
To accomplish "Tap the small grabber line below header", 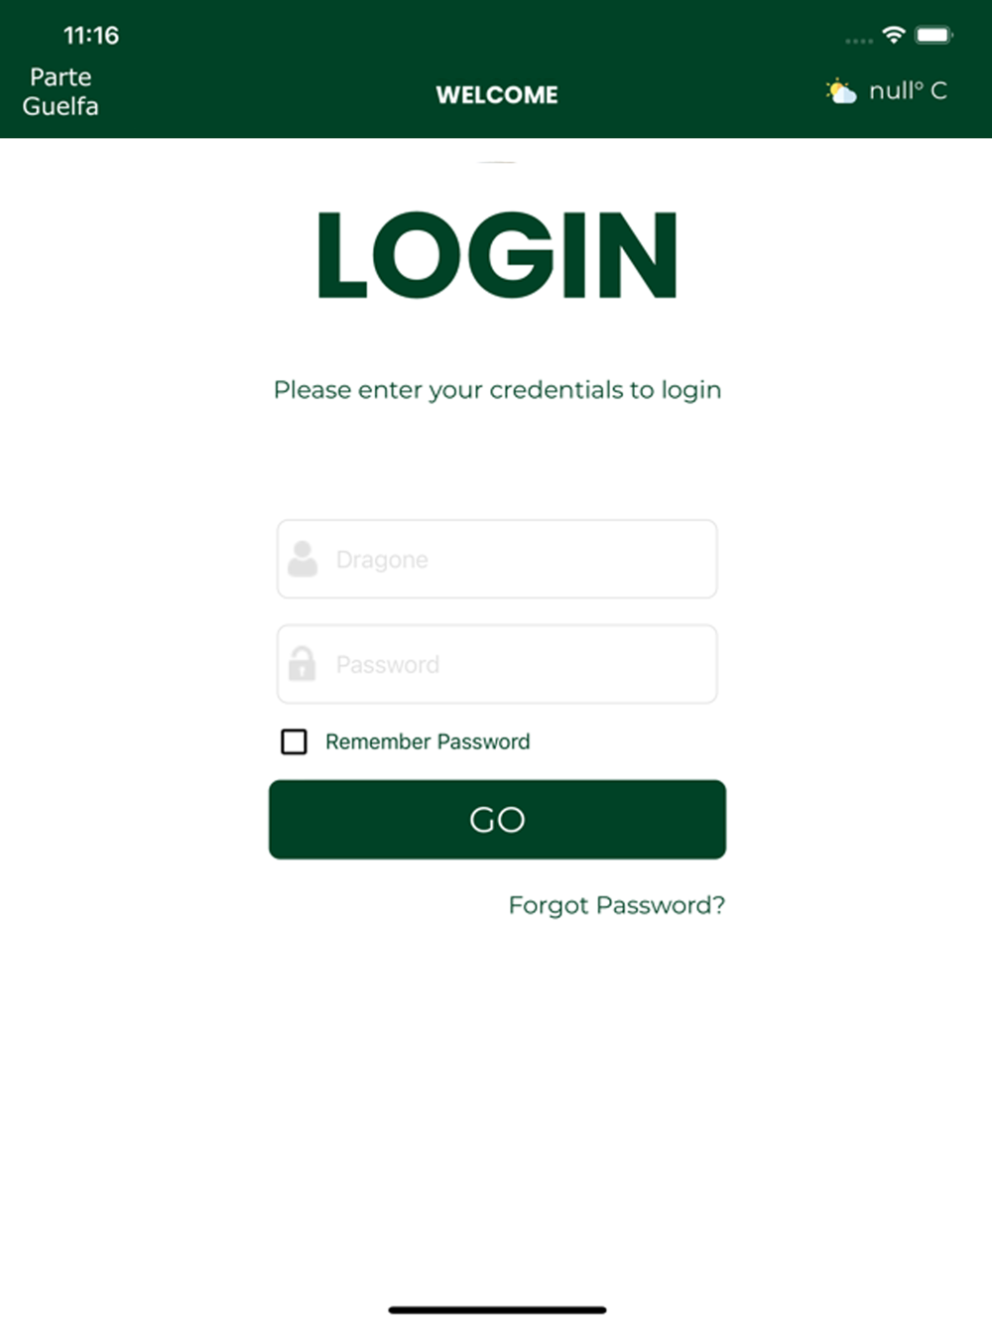I will pos(497,161).
